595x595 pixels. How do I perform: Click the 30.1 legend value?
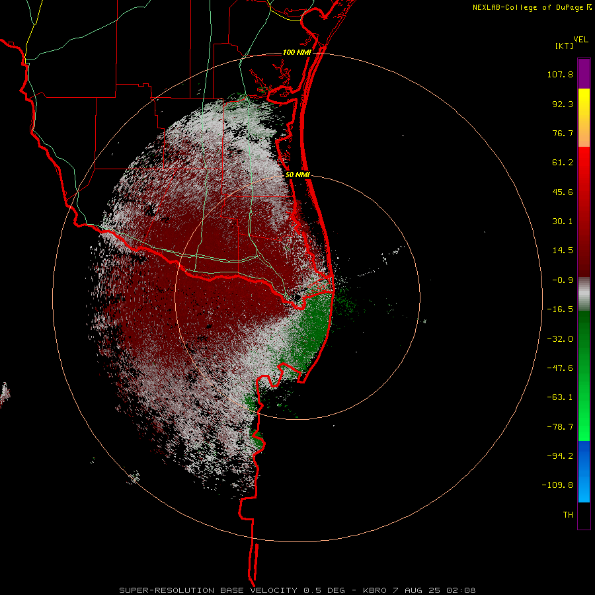point(563,221)
